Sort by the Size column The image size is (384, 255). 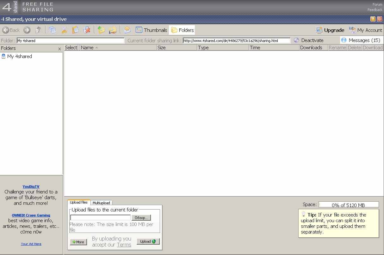tap(177, 48)
